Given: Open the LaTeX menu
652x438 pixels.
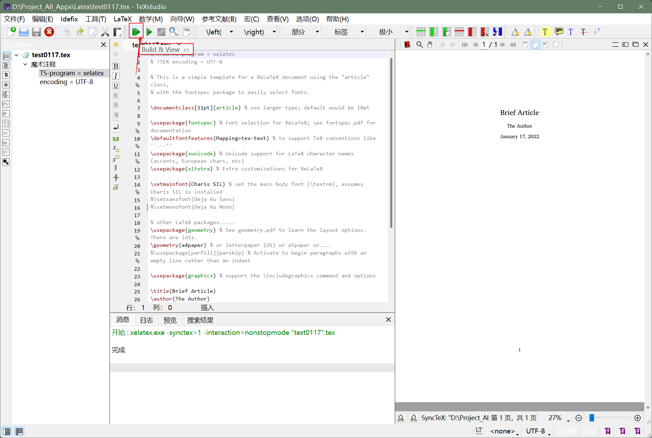Looking at the screenshot, I should [x=122, y=19].
